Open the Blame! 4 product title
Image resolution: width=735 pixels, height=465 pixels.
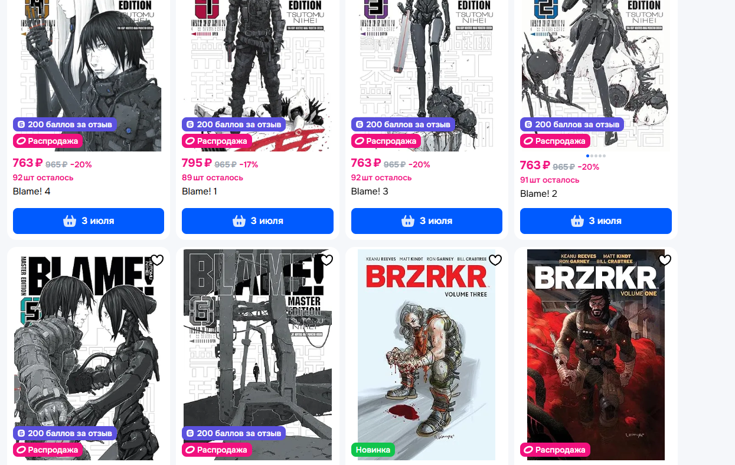[x=32, y=192]
